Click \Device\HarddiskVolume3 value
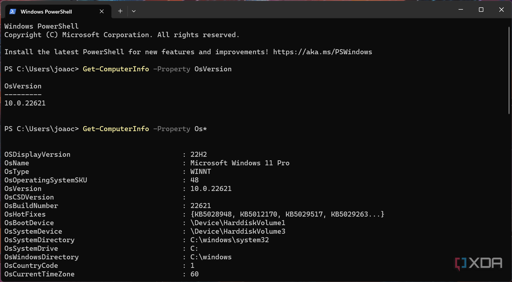 (x=238, y=231)
